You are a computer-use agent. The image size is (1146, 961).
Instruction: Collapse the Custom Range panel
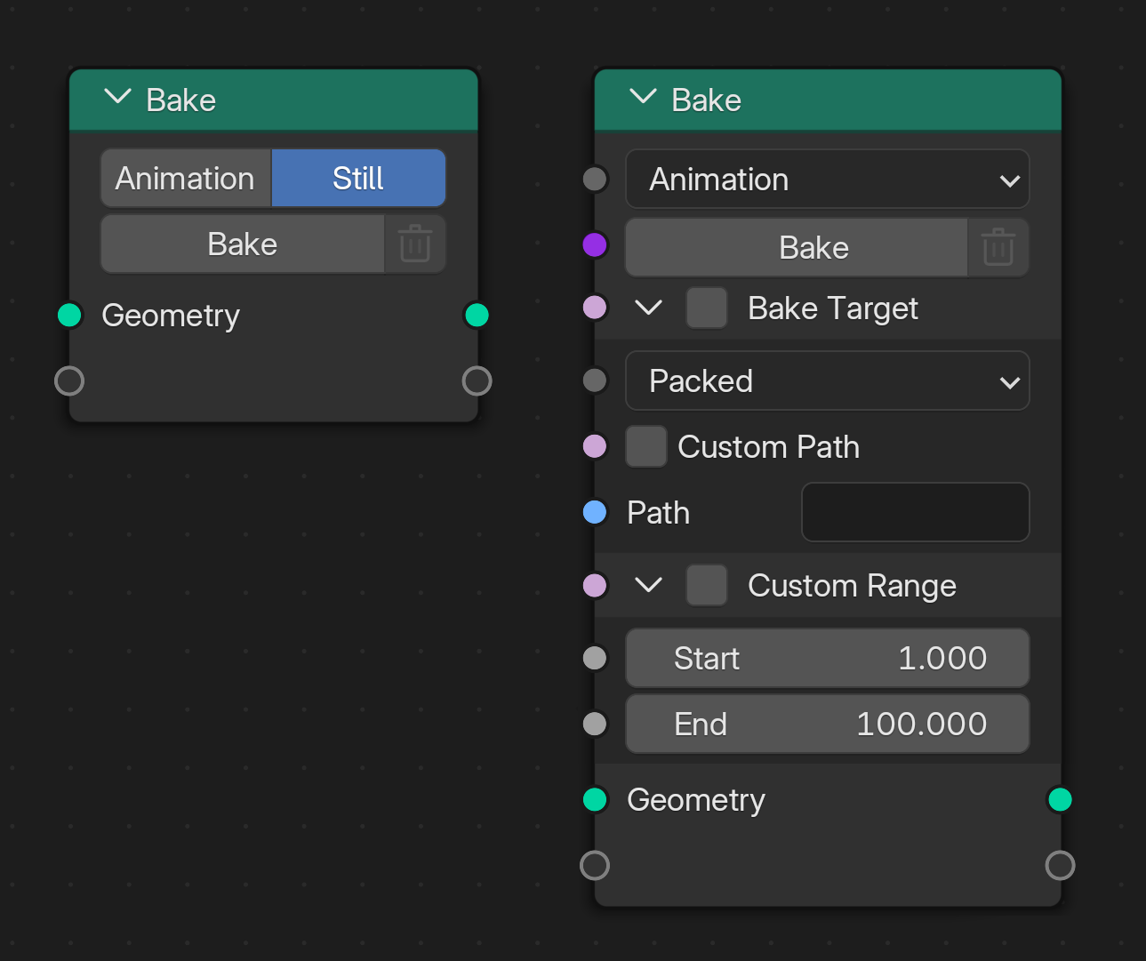tap(649, 585)
